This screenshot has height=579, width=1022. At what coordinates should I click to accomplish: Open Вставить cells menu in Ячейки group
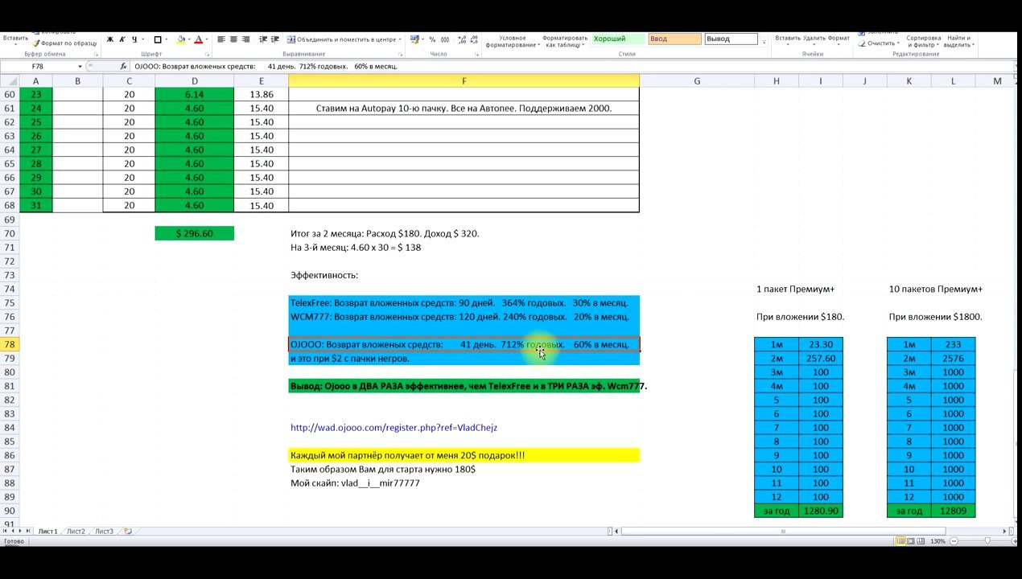pos(788,40)
